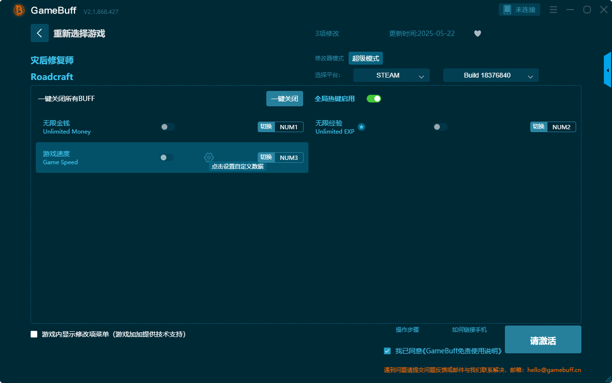Click the NUM2 hotkey field

561,127
